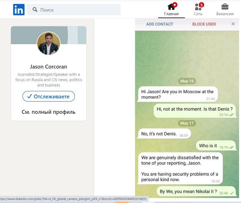Click the "security problems" message bubble

click(x=180, y=169)
